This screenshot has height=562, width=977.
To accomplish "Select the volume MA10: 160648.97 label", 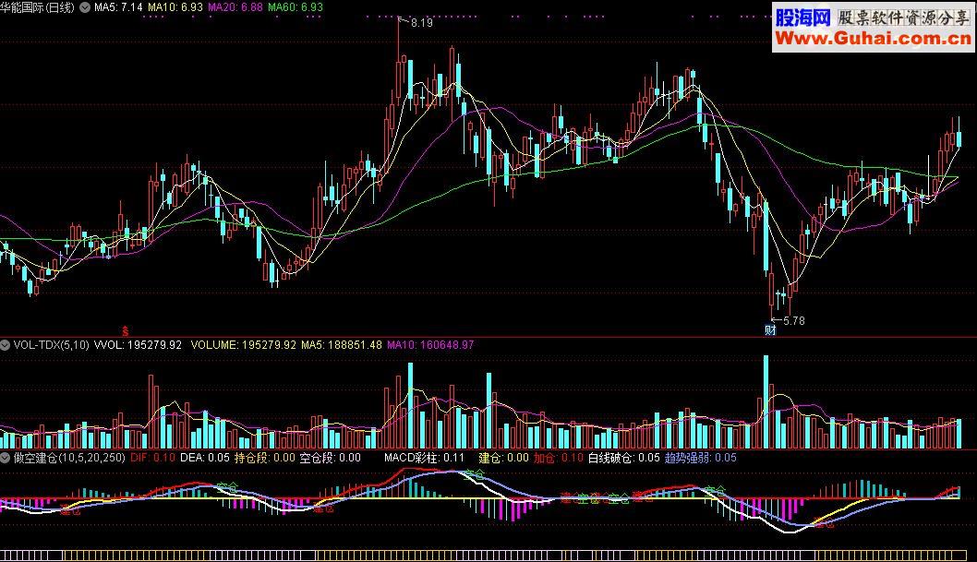I will tap(430, 345).
